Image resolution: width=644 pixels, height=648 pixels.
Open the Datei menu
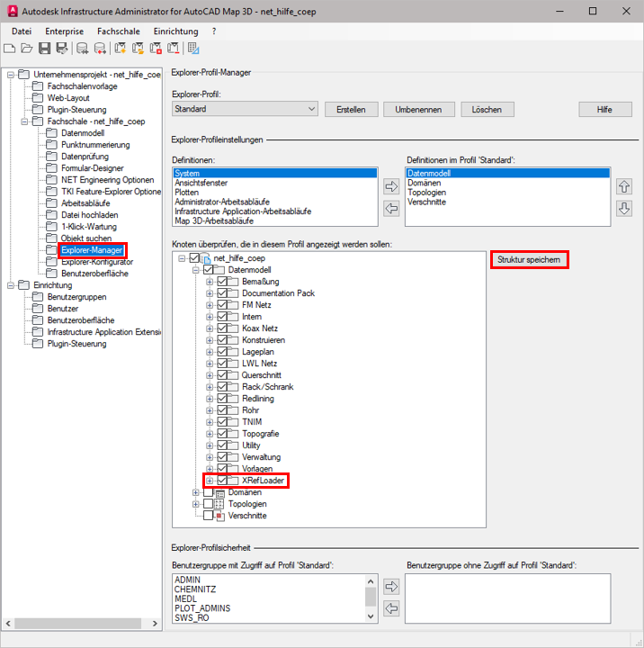22,31
